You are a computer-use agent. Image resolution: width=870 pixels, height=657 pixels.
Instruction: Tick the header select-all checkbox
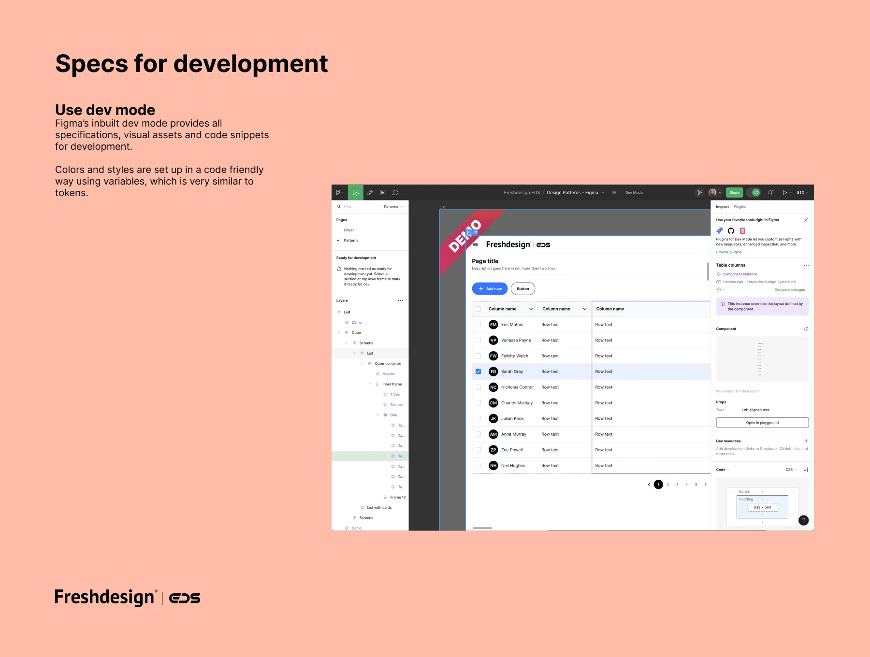[x=478, y=309]
